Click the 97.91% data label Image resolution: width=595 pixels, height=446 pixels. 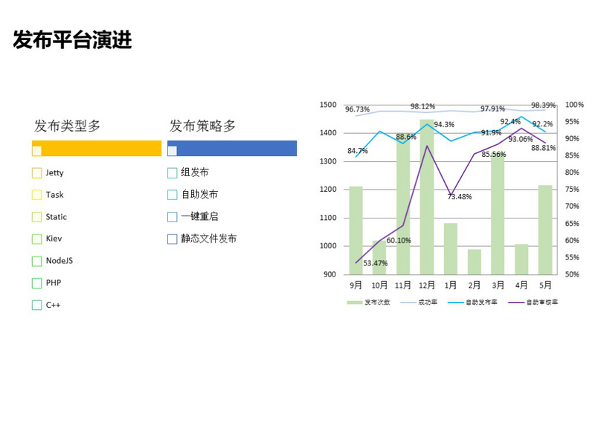tap(492, 109)
